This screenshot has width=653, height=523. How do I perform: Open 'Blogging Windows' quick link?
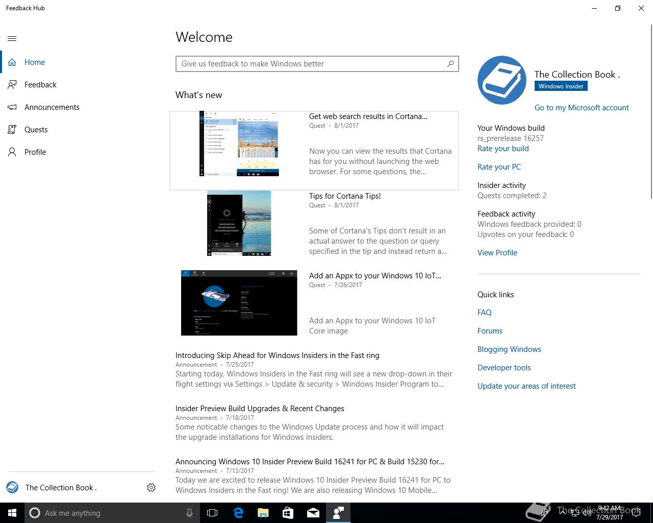point(509,349)
